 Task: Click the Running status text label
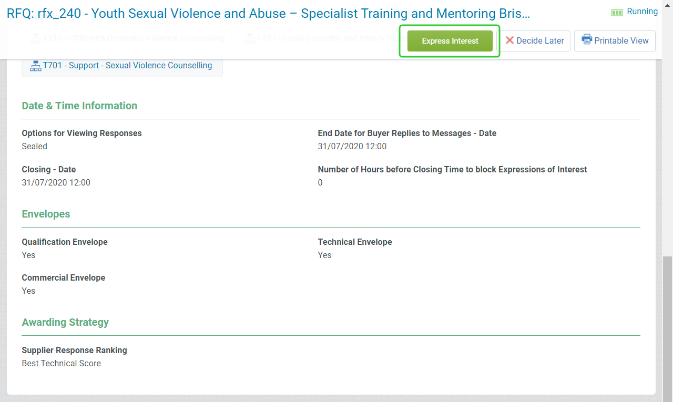pos(642,12)
